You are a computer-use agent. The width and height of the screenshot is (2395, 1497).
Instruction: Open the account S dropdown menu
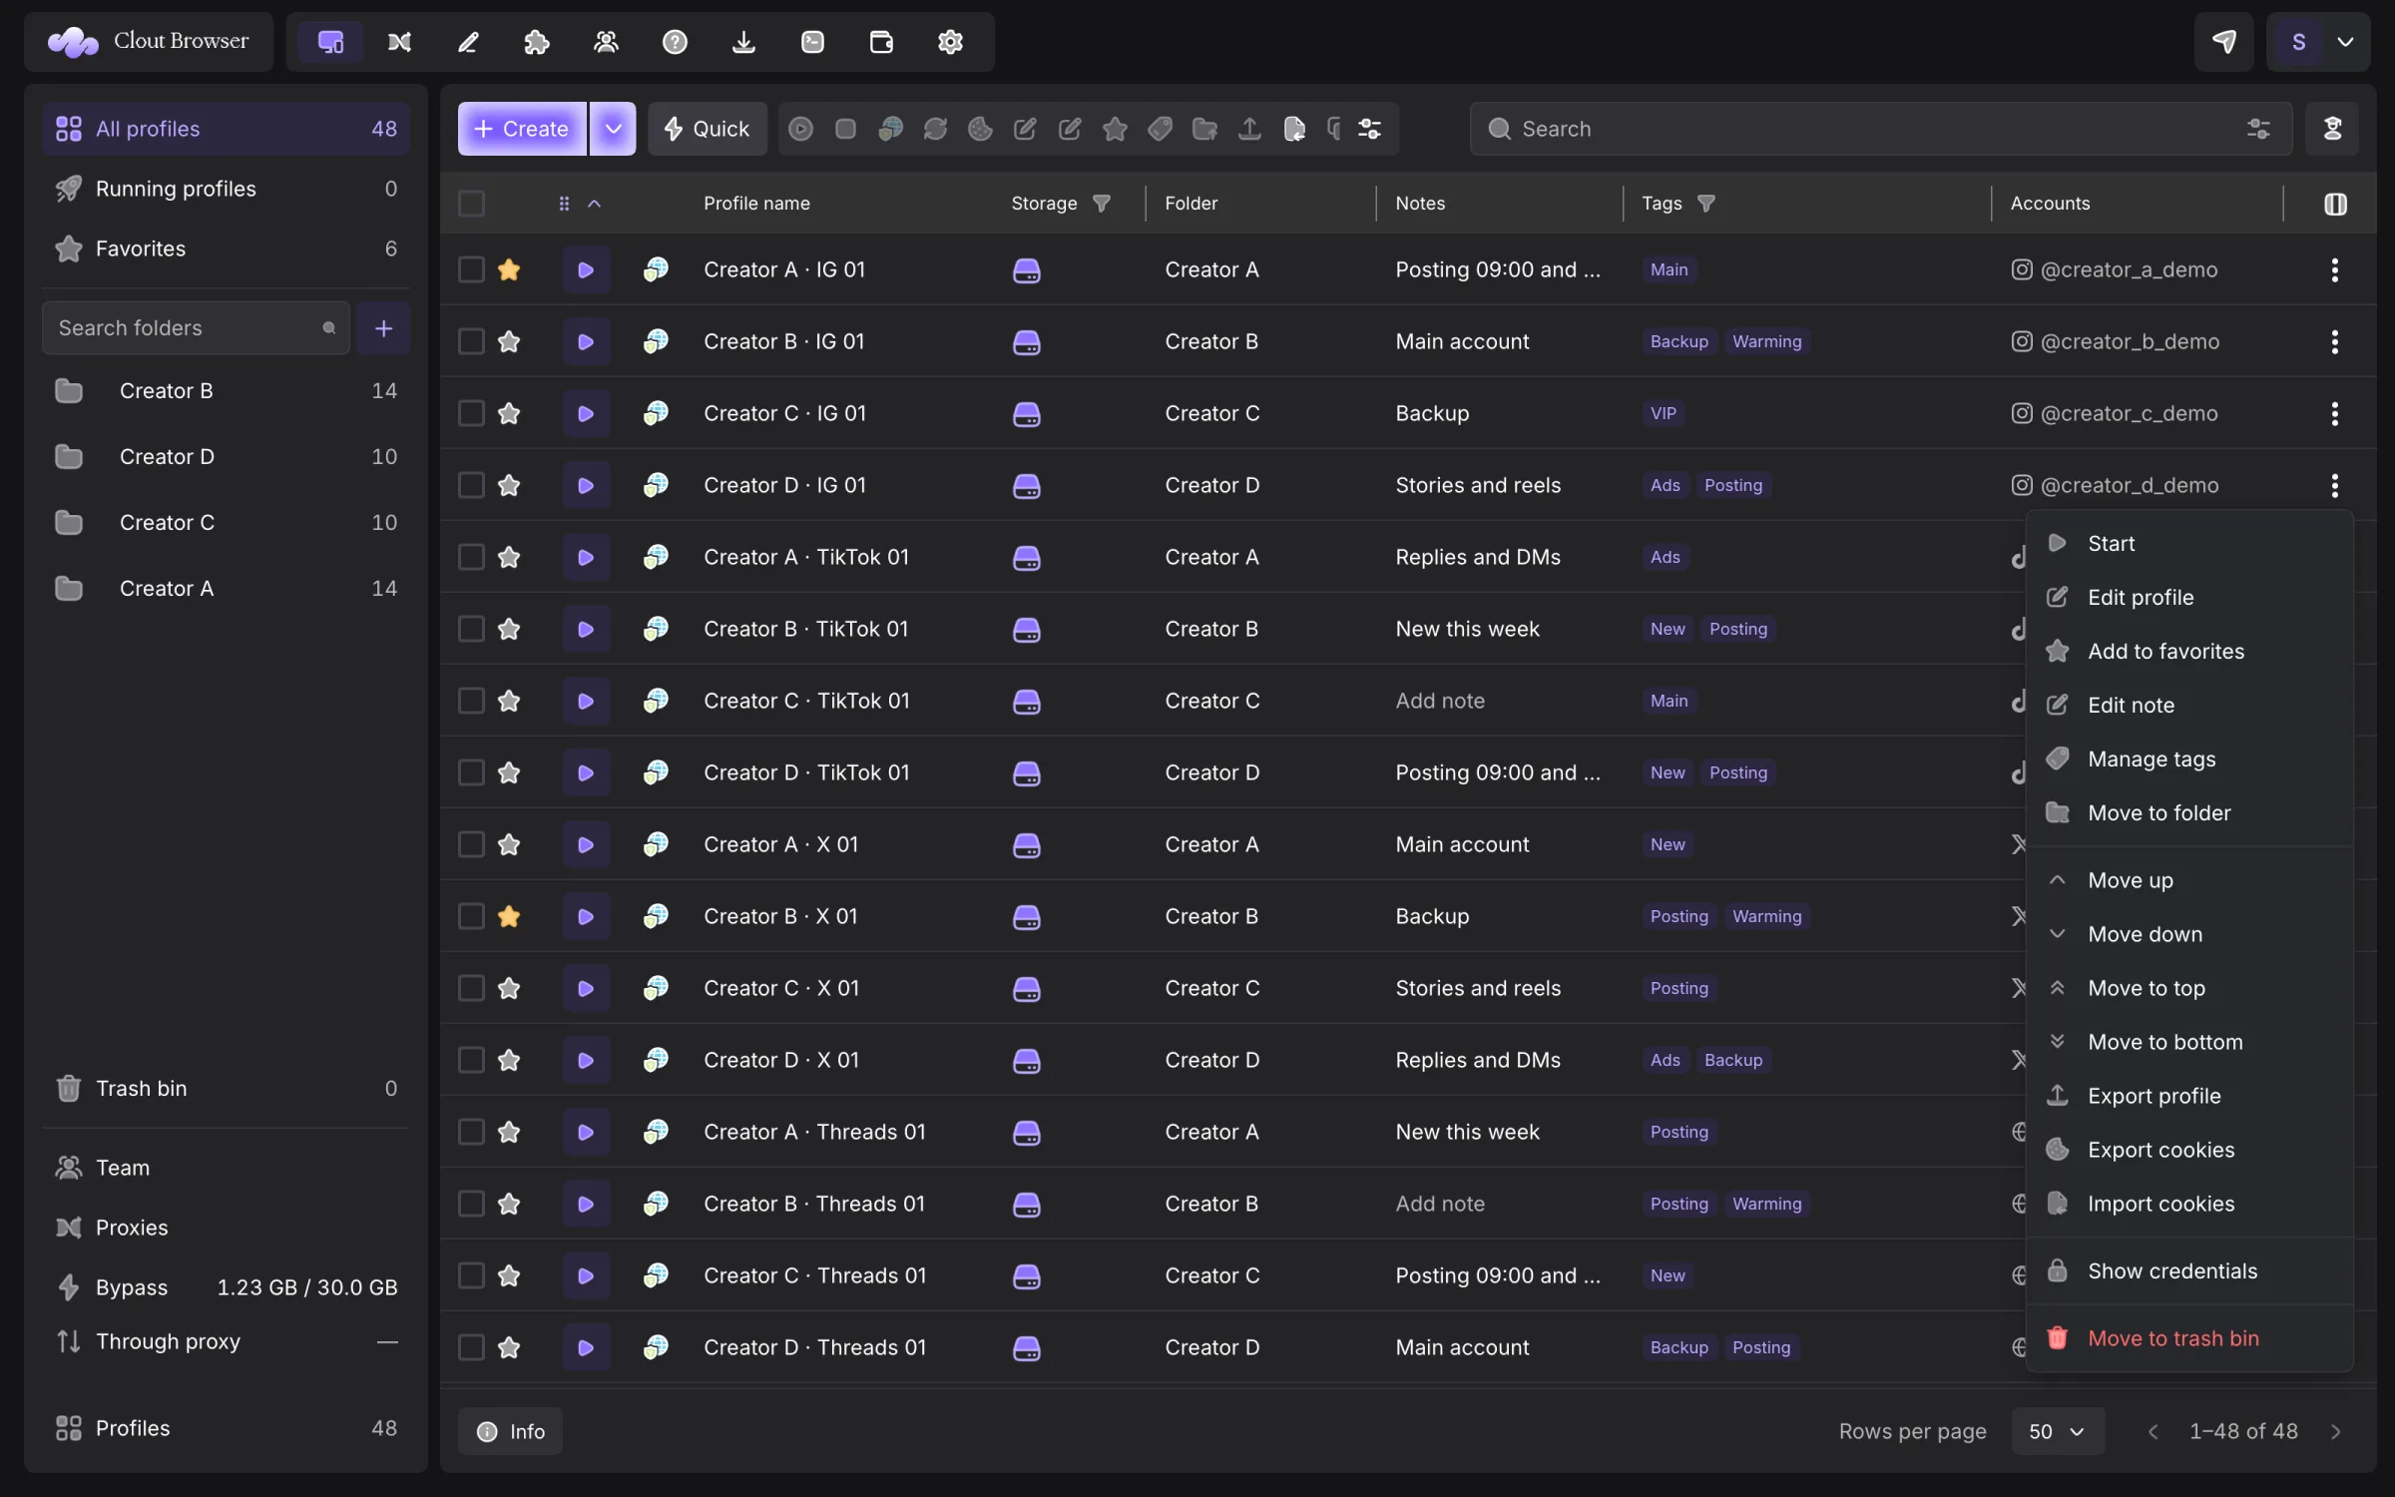point(2318,42)
